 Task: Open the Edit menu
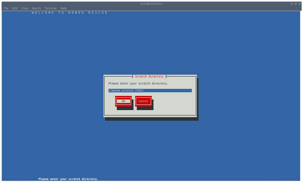coord(15,8)
